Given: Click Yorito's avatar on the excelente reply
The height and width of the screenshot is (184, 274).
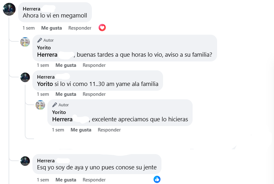Looking at the screenshot, I should [40, 105].
